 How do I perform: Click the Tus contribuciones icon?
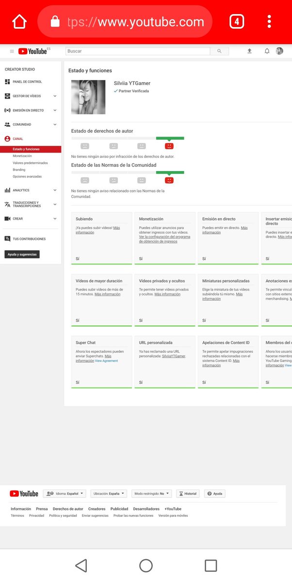coord(7,239)
